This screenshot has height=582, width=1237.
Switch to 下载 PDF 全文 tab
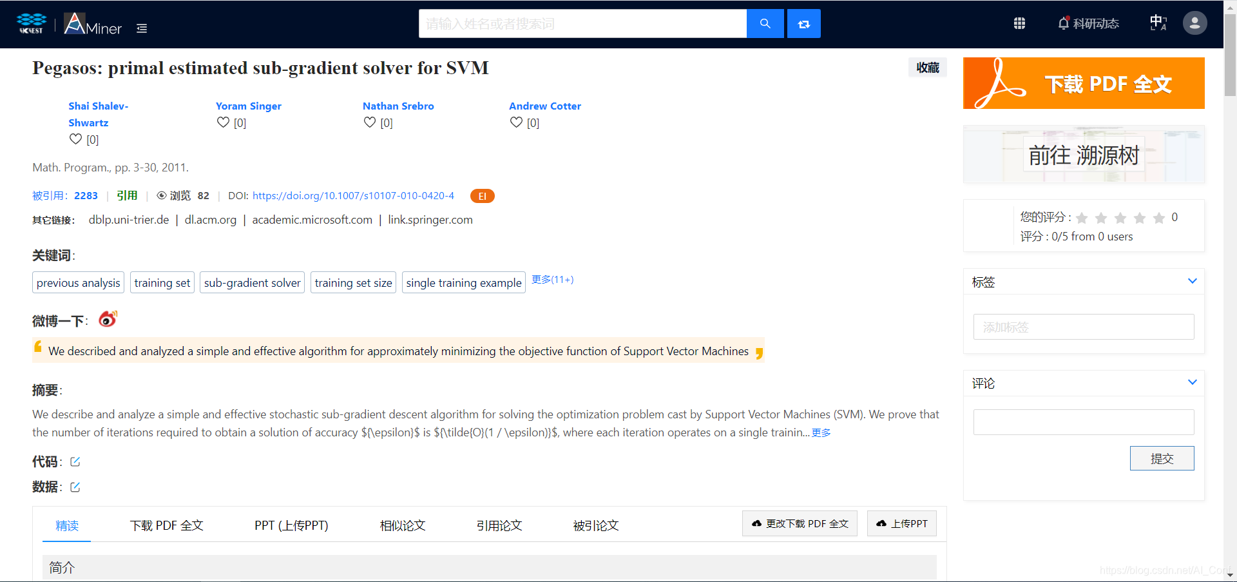click(x=167, y=526)
